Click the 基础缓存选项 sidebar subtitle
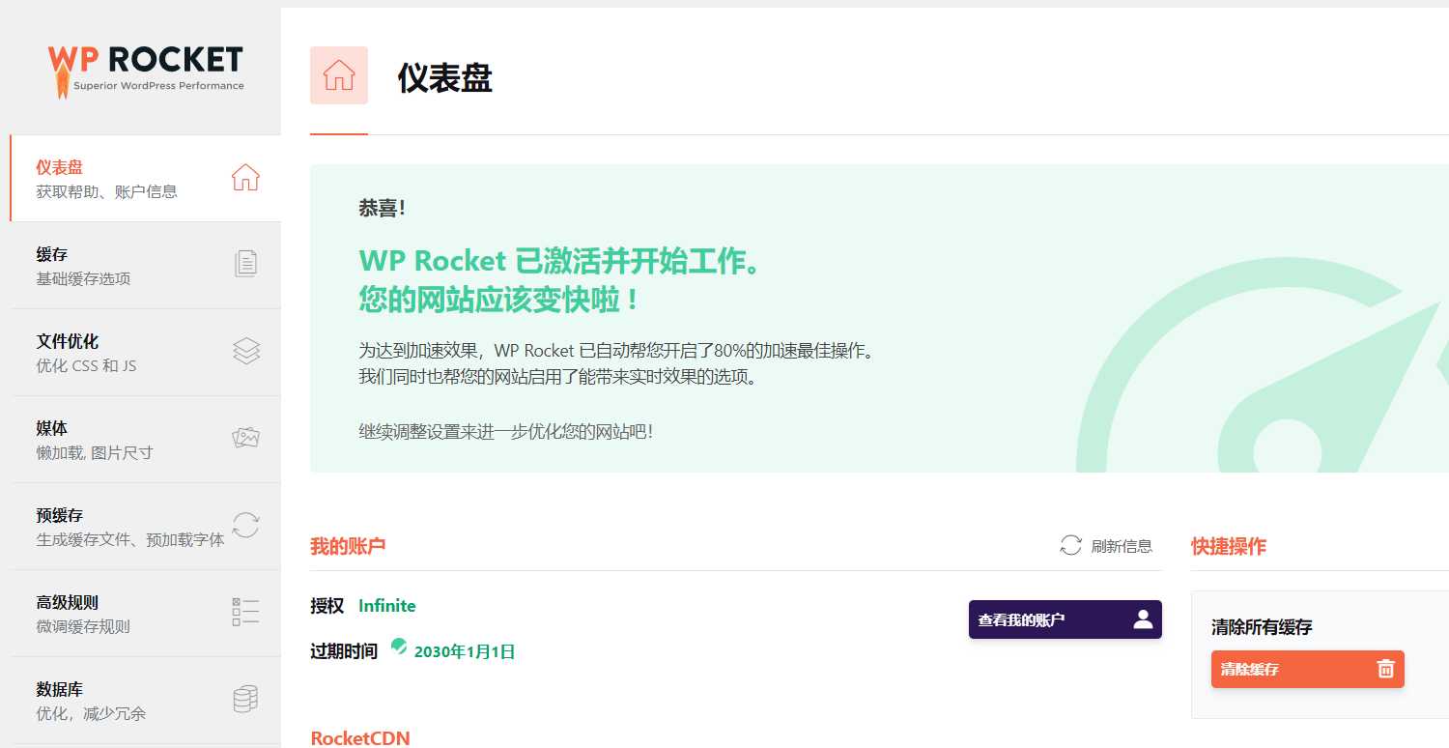 (x=83, y=278)
